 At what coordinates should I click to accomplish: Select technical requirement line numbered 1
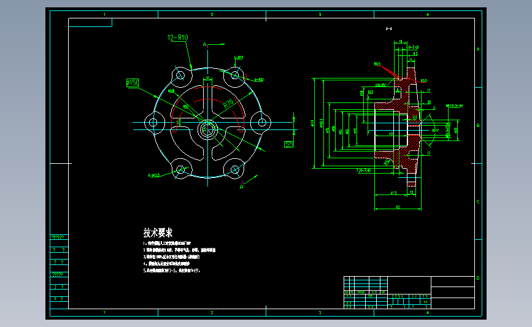pyautogui.click(x=167, y=243)
